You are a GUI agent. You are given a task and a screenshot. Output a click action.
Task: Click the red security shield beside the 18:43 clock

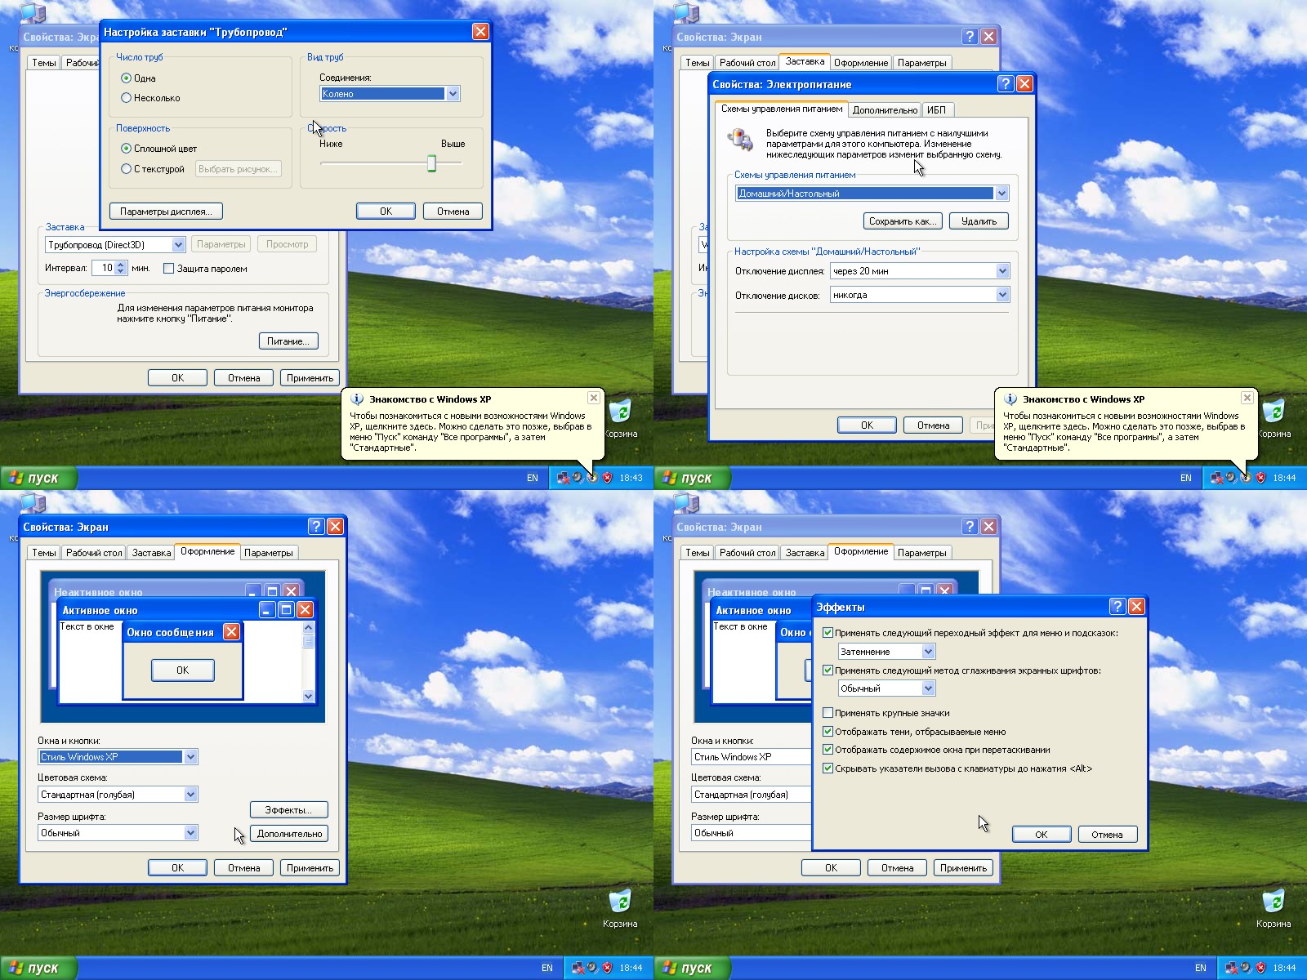pos(607,478)
